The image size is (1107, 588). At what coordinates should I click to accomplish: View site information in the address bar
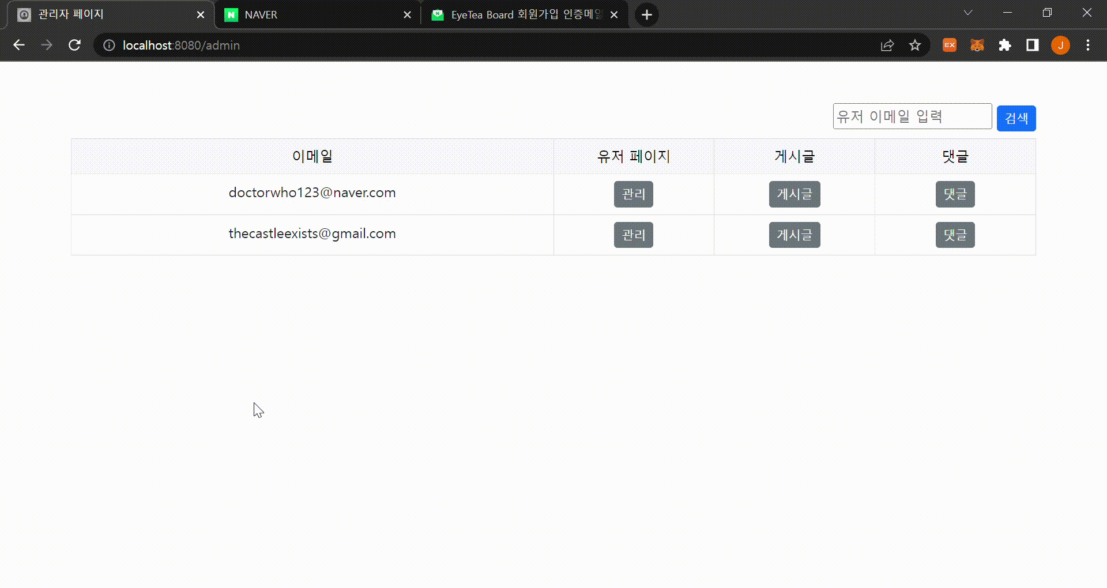108,45
